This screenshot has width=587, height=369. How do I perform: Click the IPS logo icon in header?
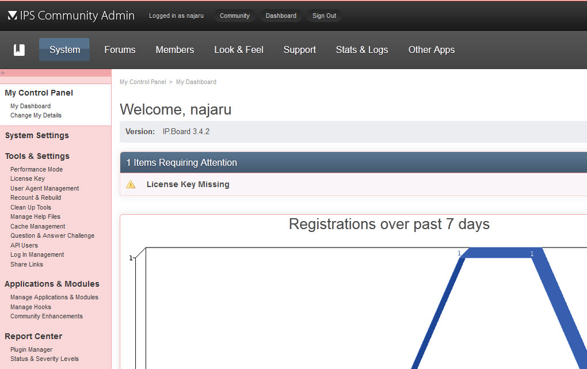click(12, 16)
